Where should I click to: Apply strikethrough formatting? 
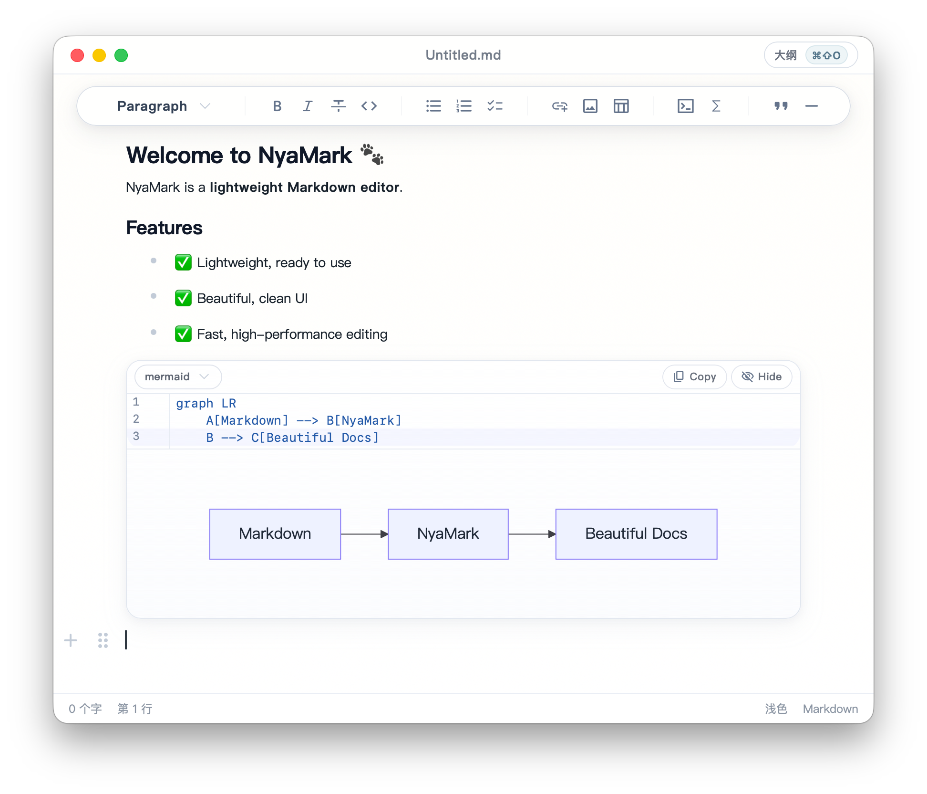click(338, 106)
